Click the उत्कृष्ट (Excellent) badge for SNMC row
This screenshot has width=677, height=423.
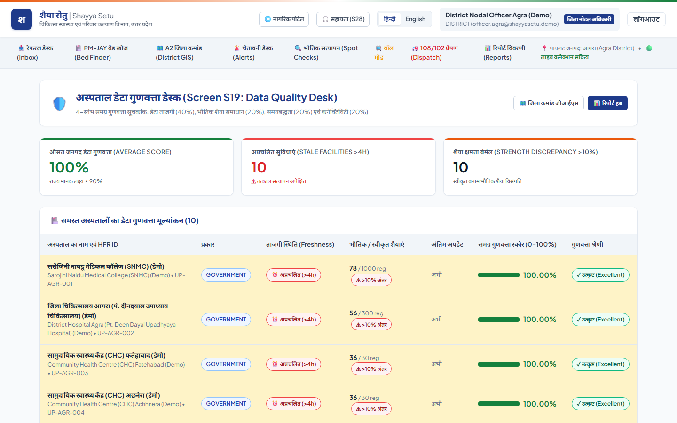(600, 275)
